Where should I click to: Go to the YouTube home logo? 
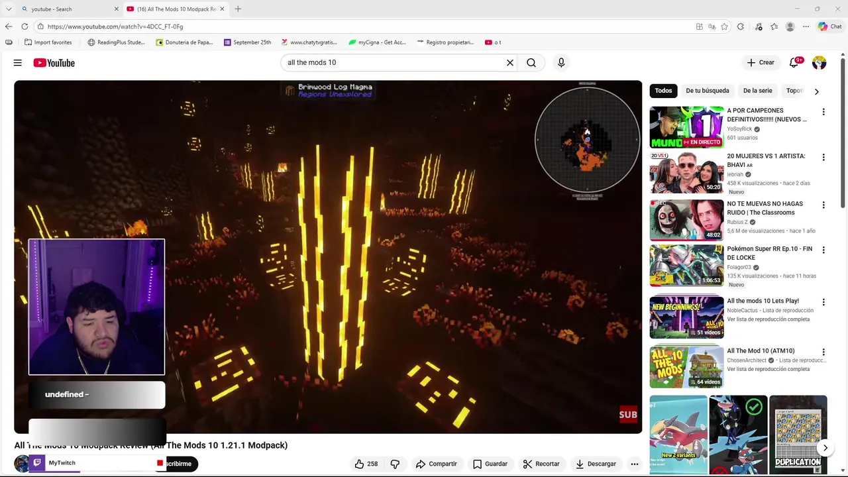click(54, 63)
